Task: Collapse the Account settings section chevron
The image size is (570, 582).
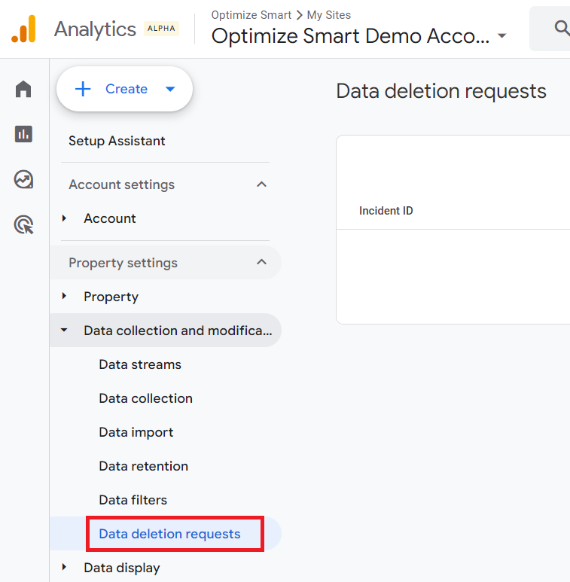Action: 261,184
